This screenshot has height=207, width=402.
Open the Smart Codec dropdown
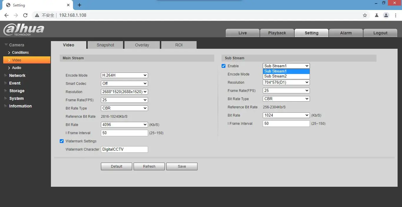click(124, 84)
